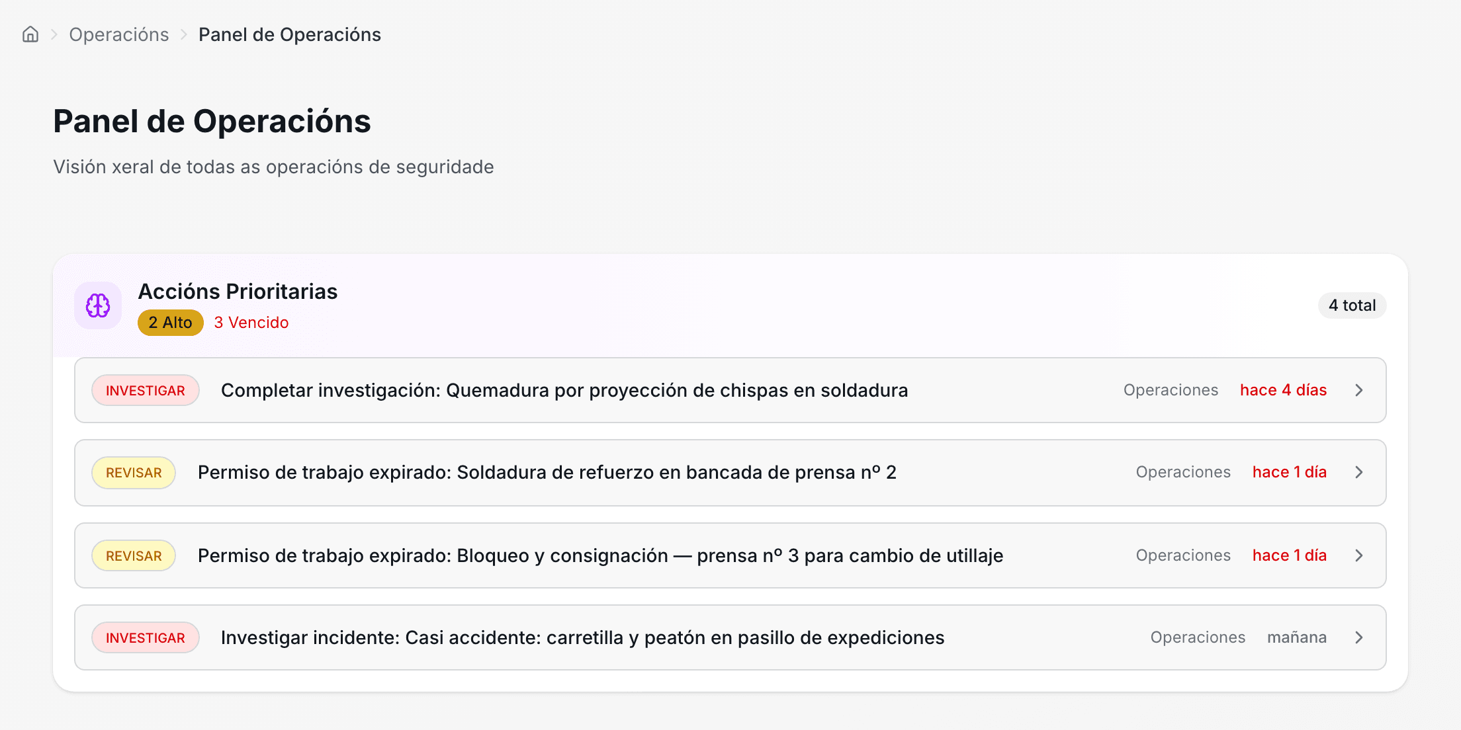Click the brain icon beside Accións Prioritarias
Image resolution: width=1461 pixels, height=730 pixels.
pos(98,305)
